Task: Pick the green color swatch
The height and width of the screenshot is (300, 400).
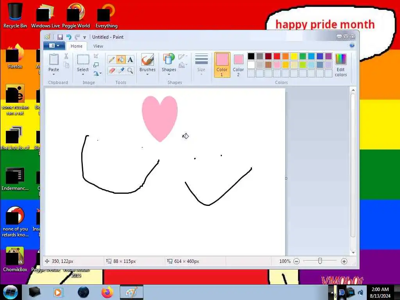Action: coord(303,56)
